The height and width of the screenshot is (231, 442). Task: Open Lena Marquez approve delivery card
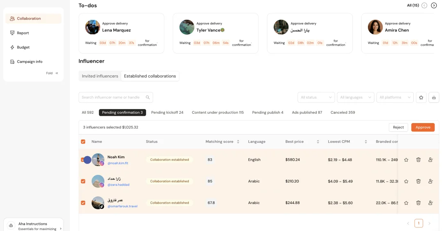(121, 33)
